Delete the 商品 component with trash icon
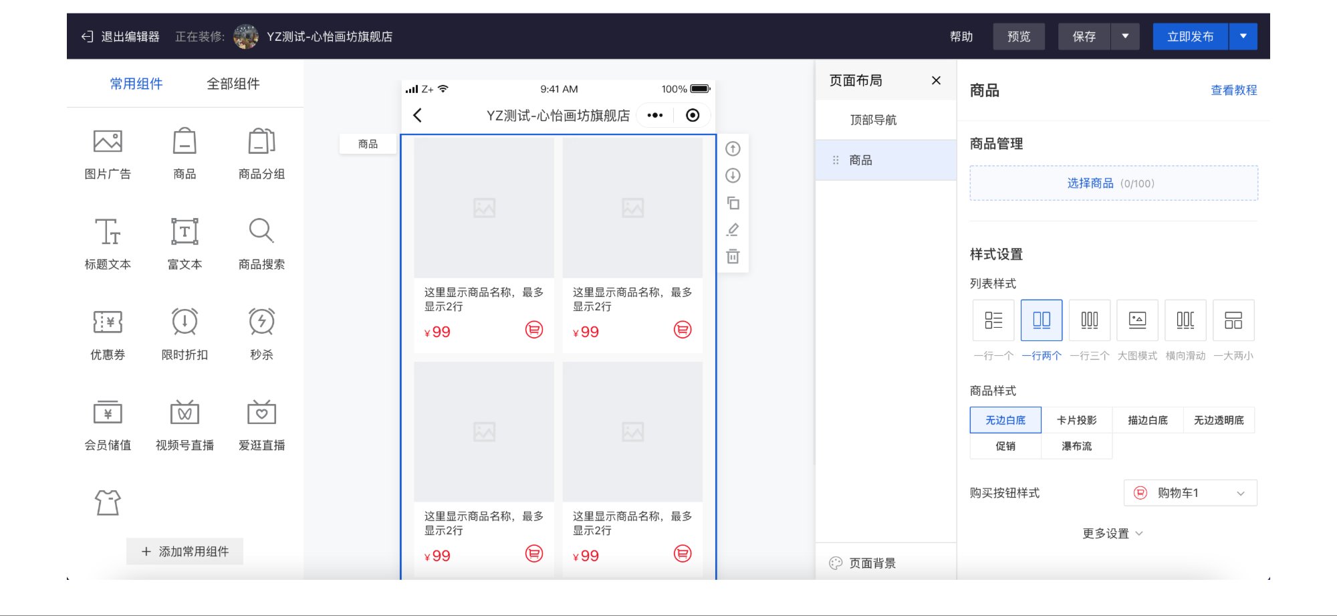 (x=733, y=255)
